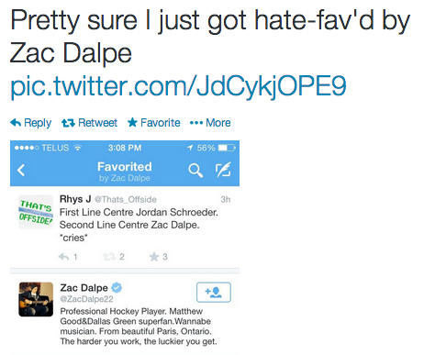
Task: Click the Favorite star icon
Action: (x=132, y=122)
